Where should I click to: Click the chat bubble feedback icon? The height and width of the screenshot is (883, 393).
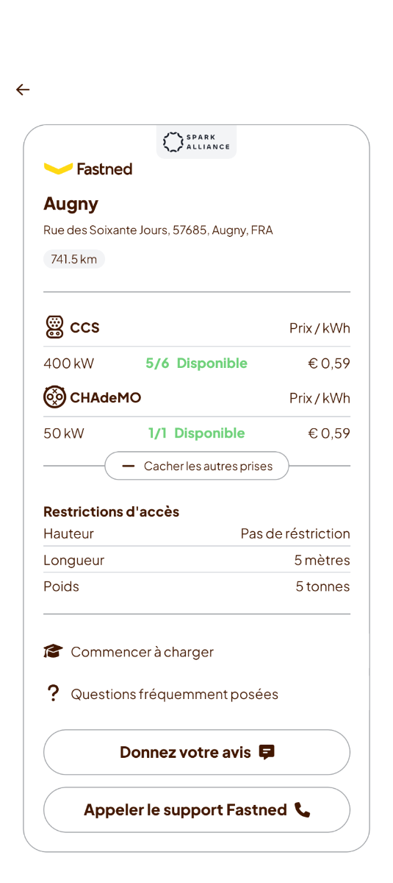tap(267, 752)
